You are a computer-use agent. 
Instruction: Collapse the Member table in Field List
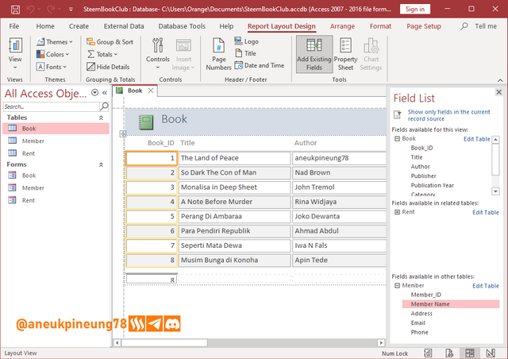pos(397,286)
